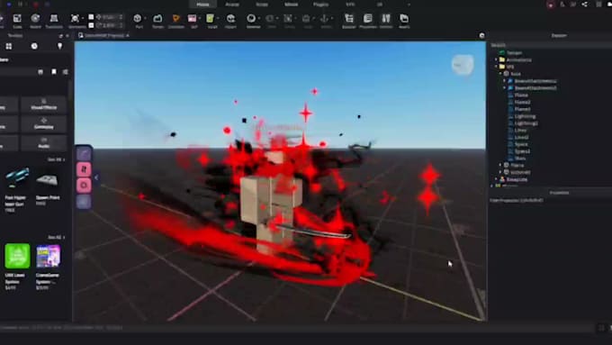Select the green level system asset thumbnail

pos(17,256)
